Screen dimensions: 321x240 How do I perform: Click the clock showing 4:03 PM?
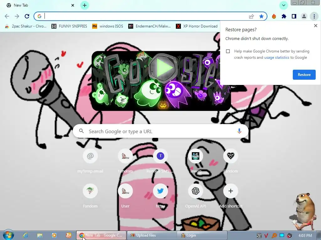click(305, 236)
